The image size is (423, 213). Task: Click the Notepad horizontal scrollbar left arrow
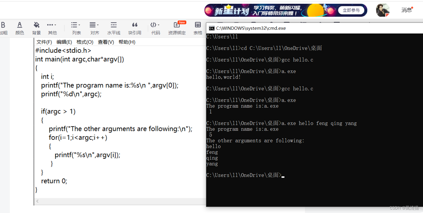37,201
